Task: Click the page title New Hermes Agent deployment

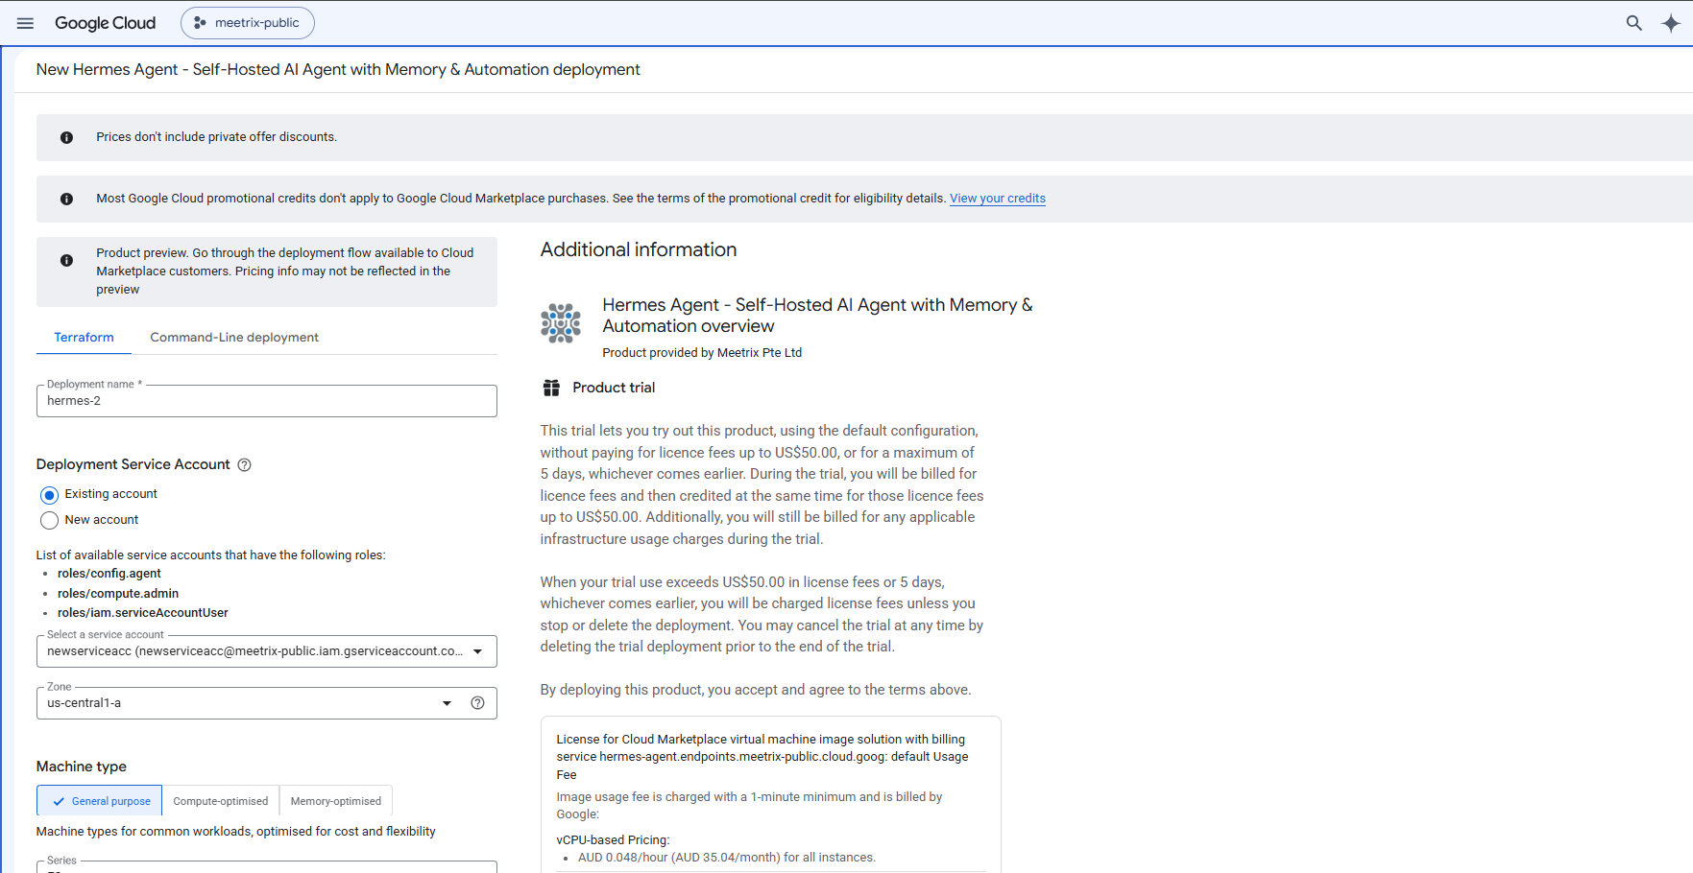Action: click(x=338, y=69)
